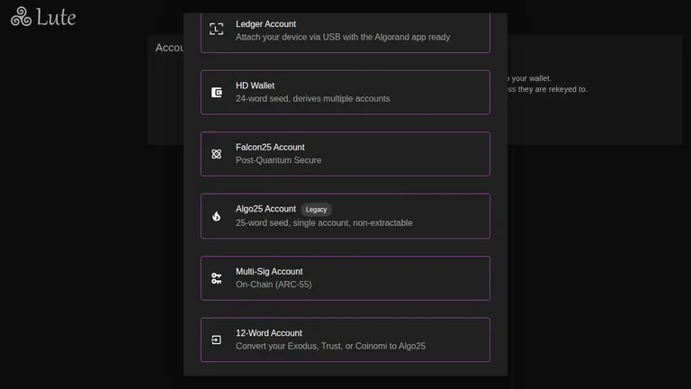Select the HD Wallet option
691x389 pixels.
[345, 92]
